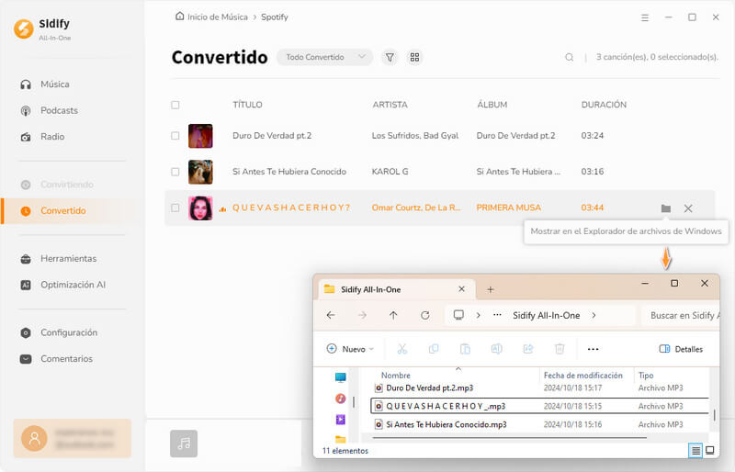Remove the QUEVASHACERHOY? row with X
The width and height of the screenshot is (735, 472).
click(x=688, y=208)
